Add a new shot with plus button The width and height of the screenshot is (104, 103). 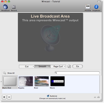(x=4, y=97)
